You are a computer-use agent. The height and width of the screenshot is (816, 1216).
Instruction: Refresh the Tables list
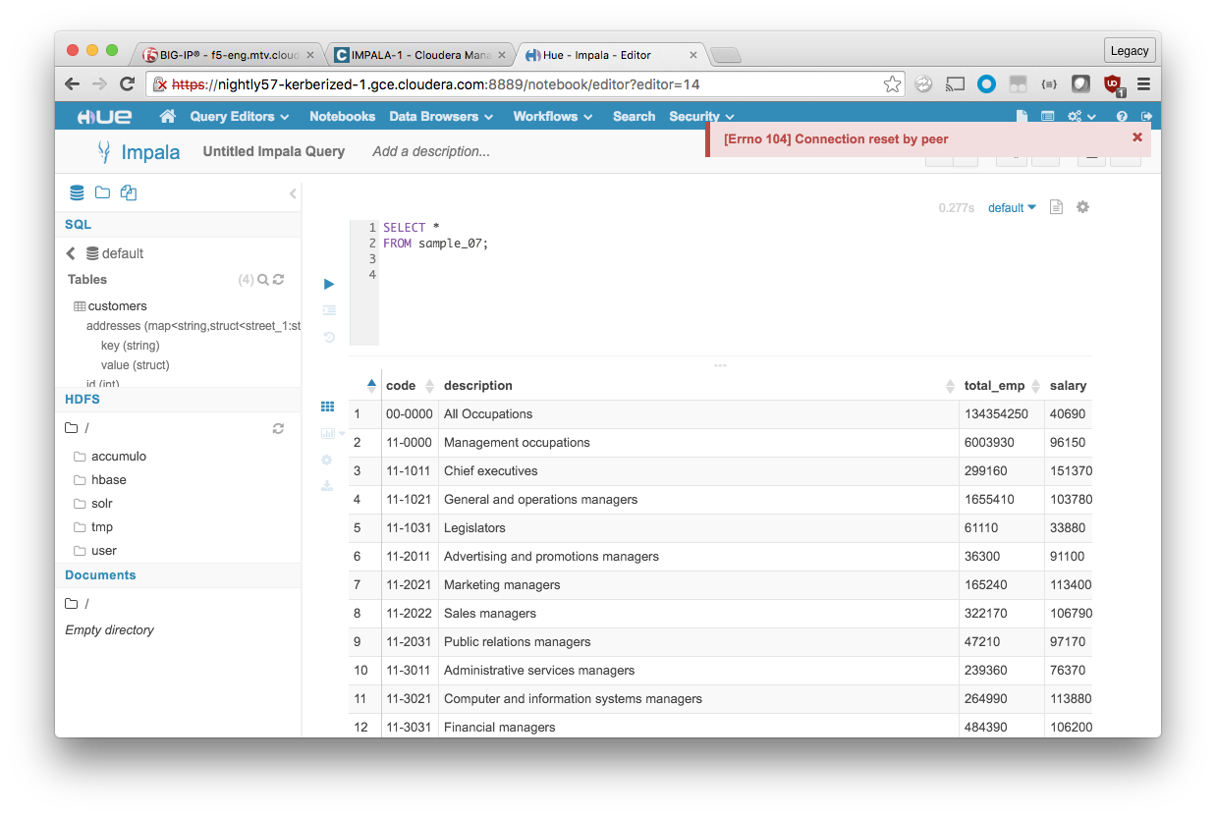(278, 280)
